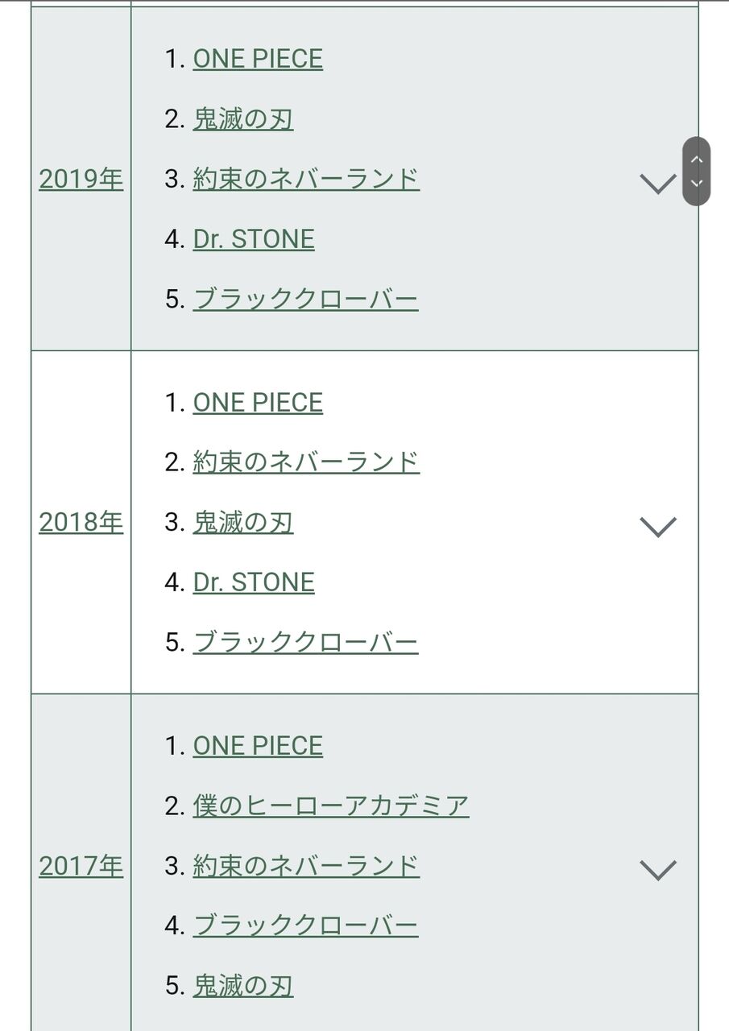Expand the 2018年 row chevron

[x=658, y=528]
